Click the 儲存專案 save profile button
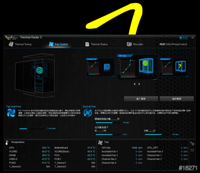Image resolution: width=200 pixels, height=173 pixels. 177,99
